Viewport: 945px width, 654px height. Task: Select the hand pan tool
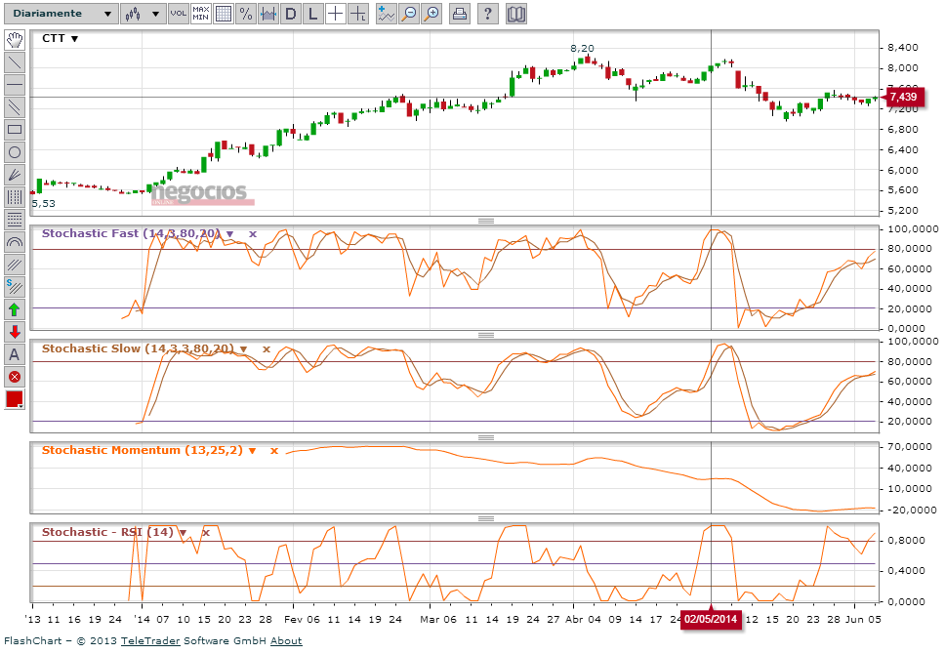[15, 40]
